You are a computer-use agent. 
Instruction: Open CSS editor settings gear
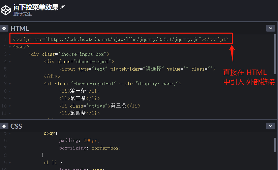click(4, 126)
